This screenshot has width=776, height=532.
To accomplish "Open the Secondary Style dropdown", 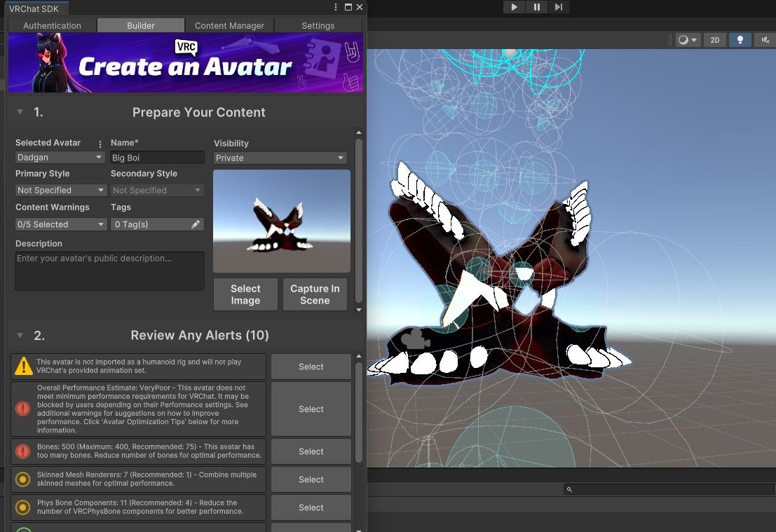I will point(157,190).
